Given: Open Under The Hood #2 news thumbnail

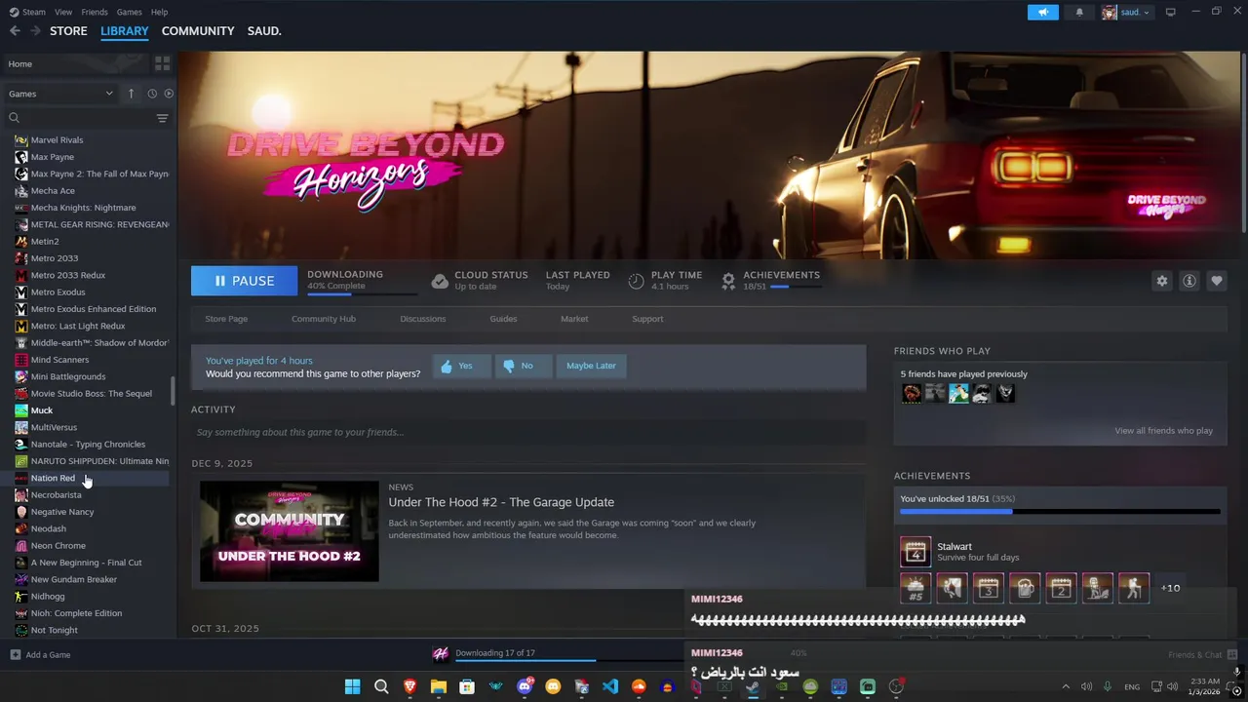Looking at the screenshot, I should [x=290, y=531].
